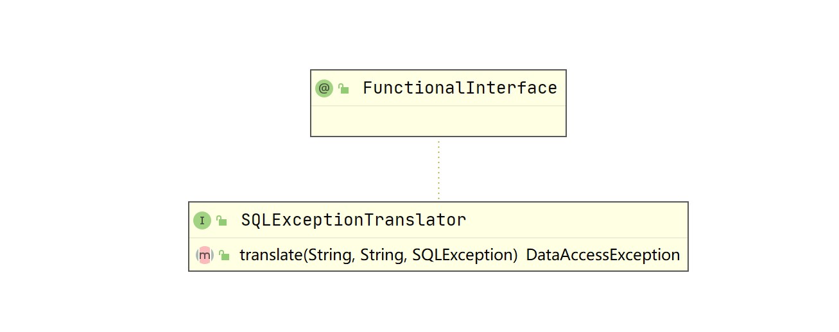This screenshot has height=332, width=839.
Task: Select the dotted annotation connector line
Action: point(438,170)
